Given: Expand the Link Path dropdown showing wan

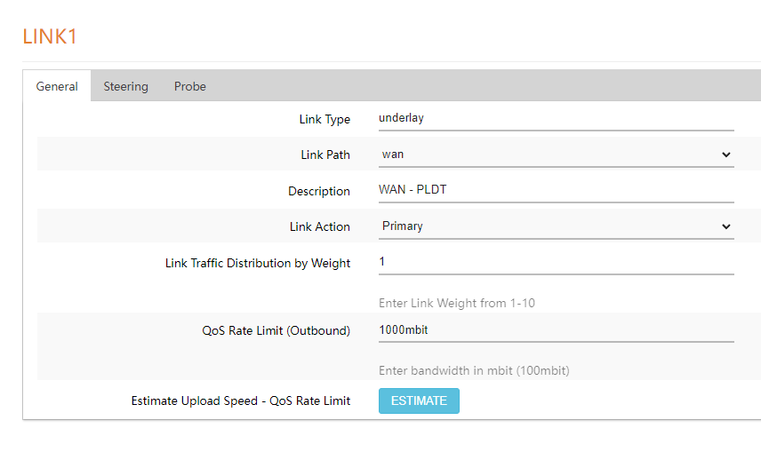Looking at the screenshot, I should click(x=556, y=155).
